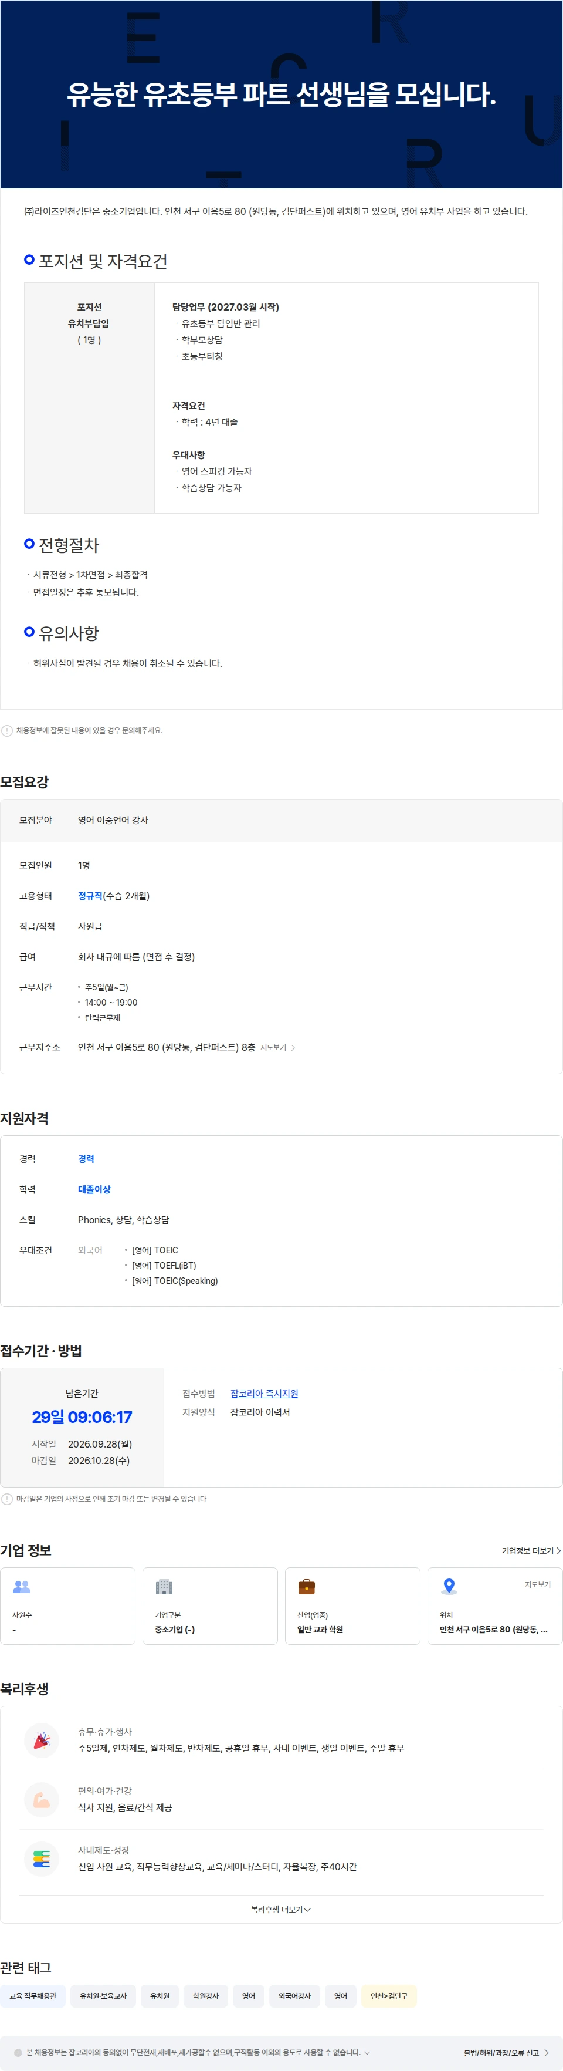563x2071 pixels.
Task: Click the 정규직 employment type text
Action: (x=90, y=896)
